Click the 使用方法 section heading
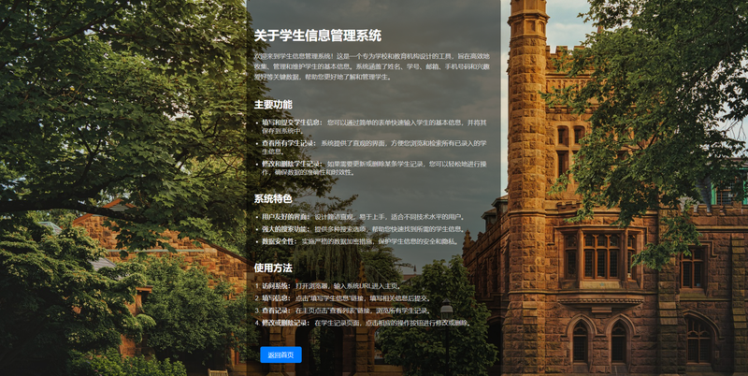The width and height of the screenshot is (748, 376). tap(273, 268)
